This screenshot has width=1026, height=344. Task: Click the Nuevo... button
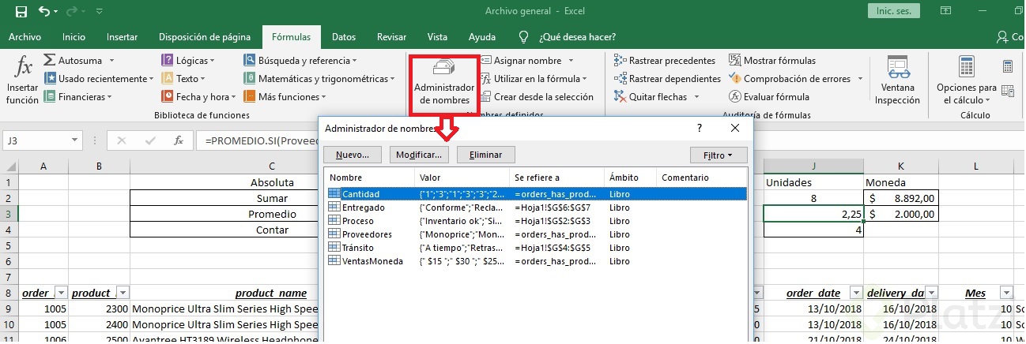pyautogui.click(x=353, y=155)
